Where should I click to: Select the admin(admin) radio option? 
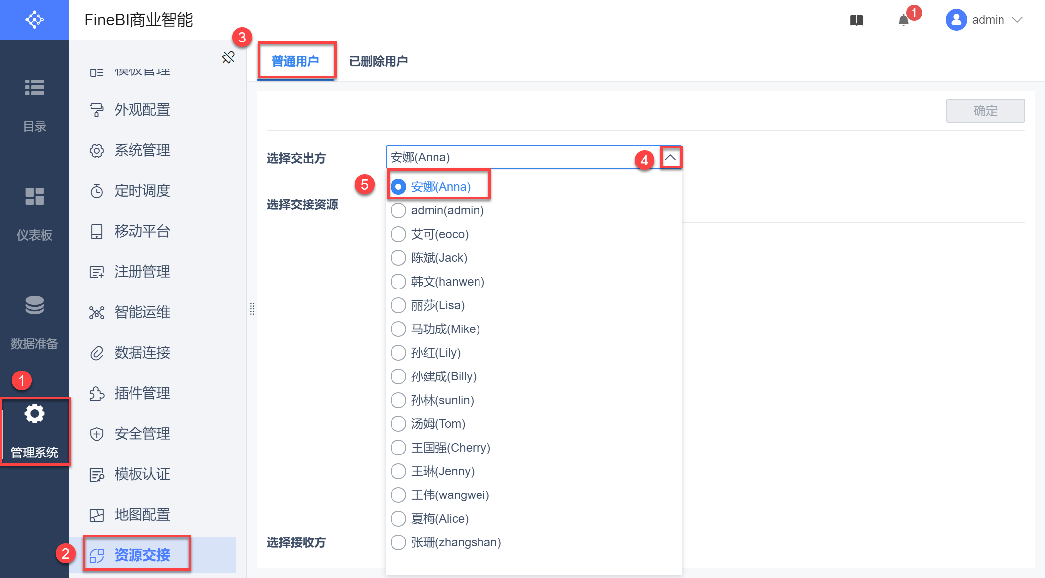(x=398, y=210)
